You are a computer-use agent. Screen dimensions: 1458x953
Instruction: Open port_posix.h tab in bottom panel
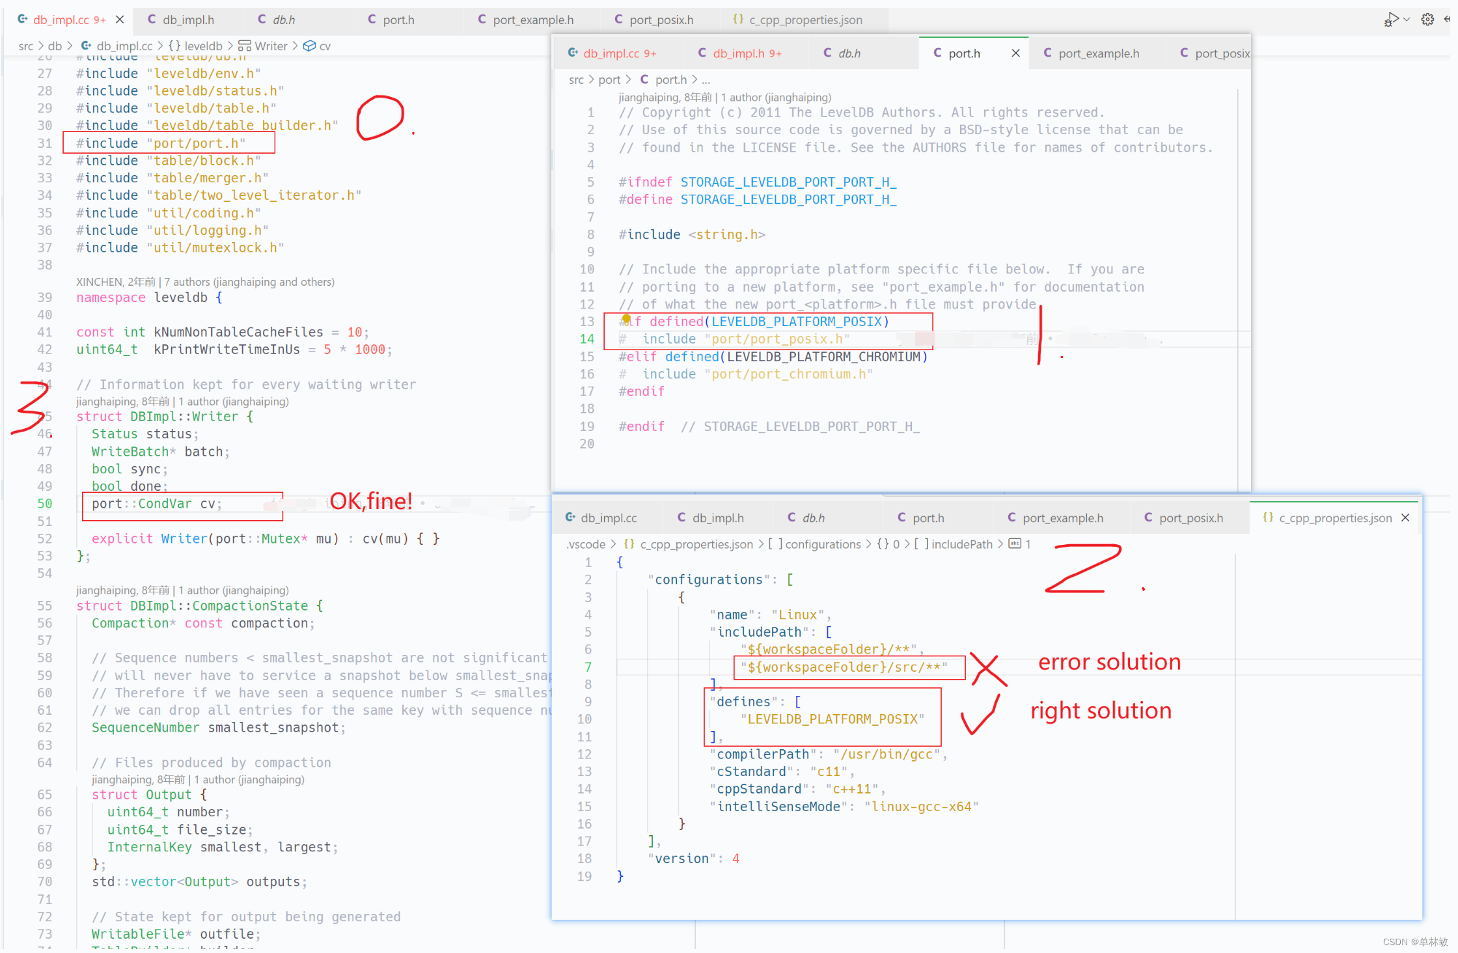pyautogui.click(x=1191, y=518)
